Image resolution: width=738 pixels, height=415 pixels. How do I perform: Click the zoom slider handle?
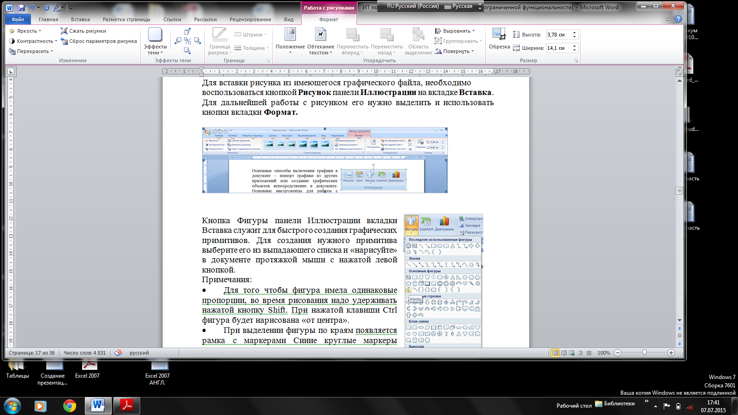[644, 353]
